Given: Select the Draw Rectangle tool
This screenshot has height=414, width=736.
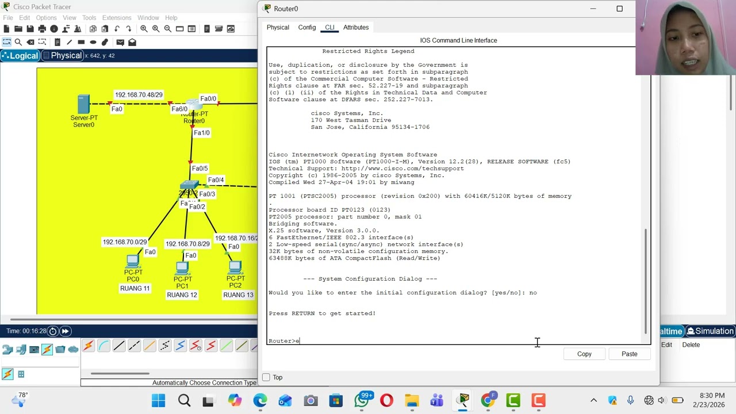Looking at the screenshot, I should (x=81, y=42).
